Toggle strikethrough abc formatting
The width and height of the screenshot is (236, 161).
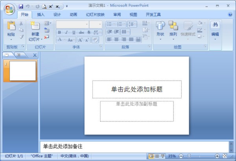81,32
